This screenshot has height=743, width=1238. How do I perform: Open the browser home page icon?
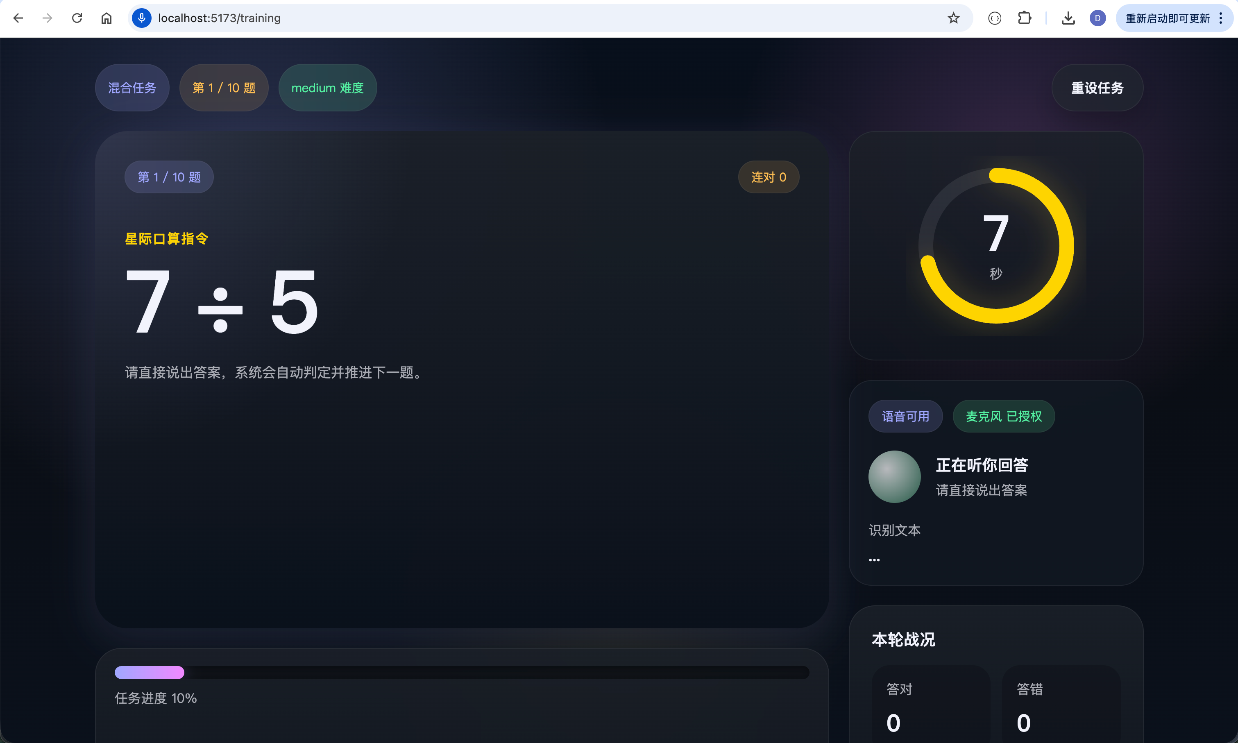click(x=106, y=18)
